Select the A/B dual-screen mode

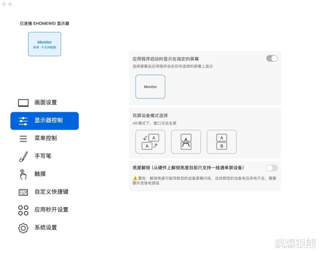pos(222,142)
